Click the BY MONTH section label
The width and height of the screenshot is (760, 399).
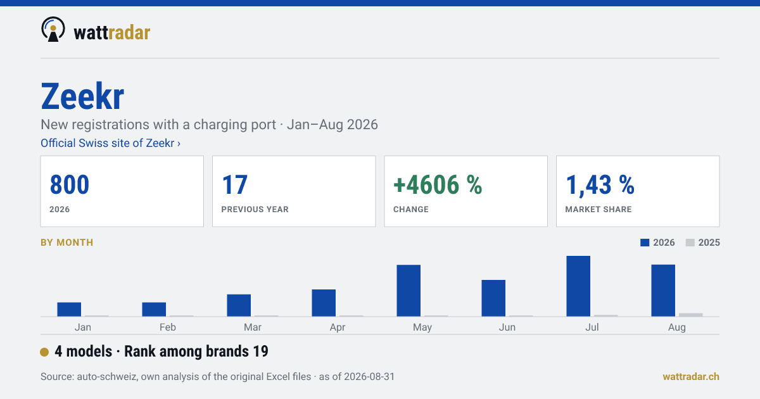click(x=66, y=243)
